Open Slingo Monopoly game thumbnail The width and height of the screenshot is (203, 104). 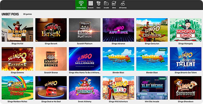[x=186, y=30]
